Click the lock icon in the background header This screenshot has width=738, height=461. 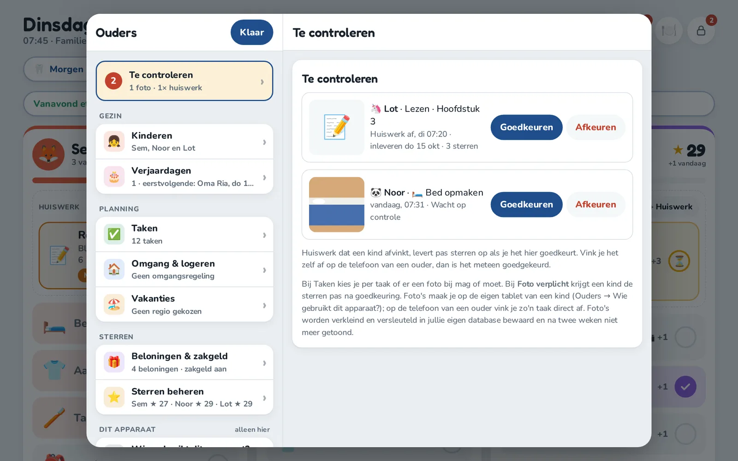click(x=701, y=31)
